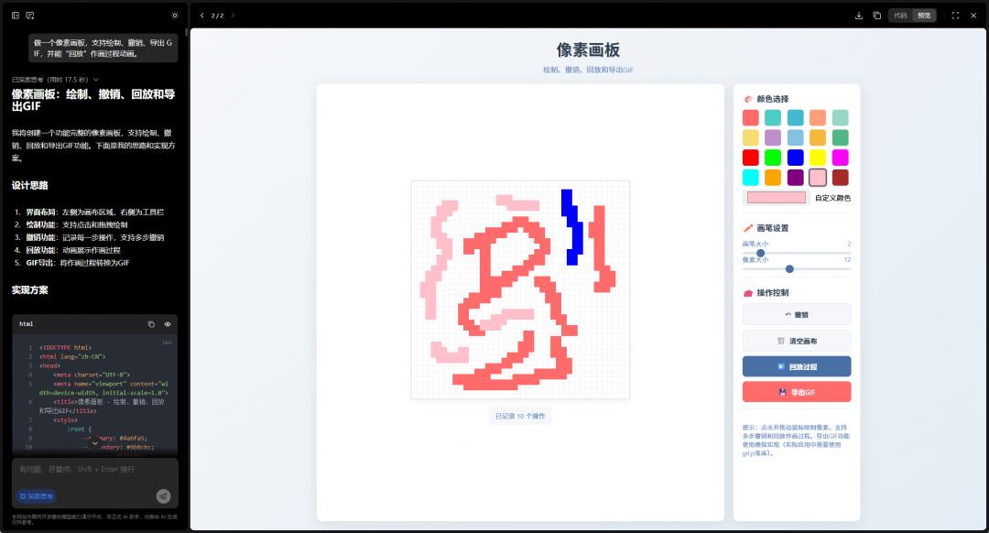Image resolution: width=989 pixels, height=533 pixels.
Task: Start a new chat with plus icon
Action: tap(30, 16)
